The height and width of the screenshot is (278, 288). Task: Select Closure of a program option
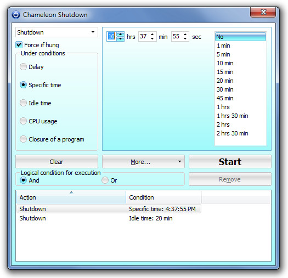pyautogui.click(x=23, y=139)
